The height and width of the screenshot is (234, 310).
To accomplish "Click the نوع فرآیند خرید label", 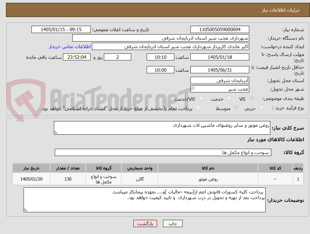I will (x=288, y=108).
